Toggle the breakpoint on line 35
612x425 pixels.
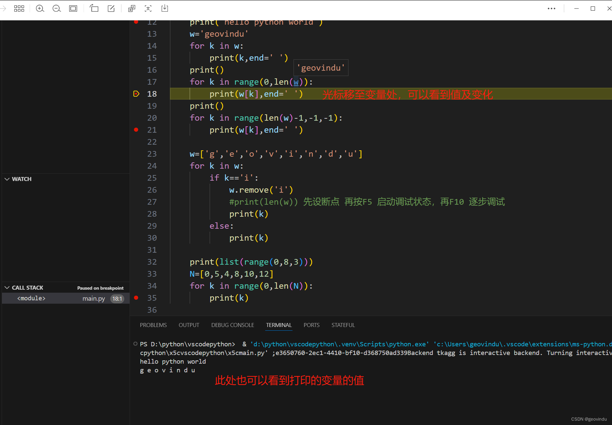[136, 298]
